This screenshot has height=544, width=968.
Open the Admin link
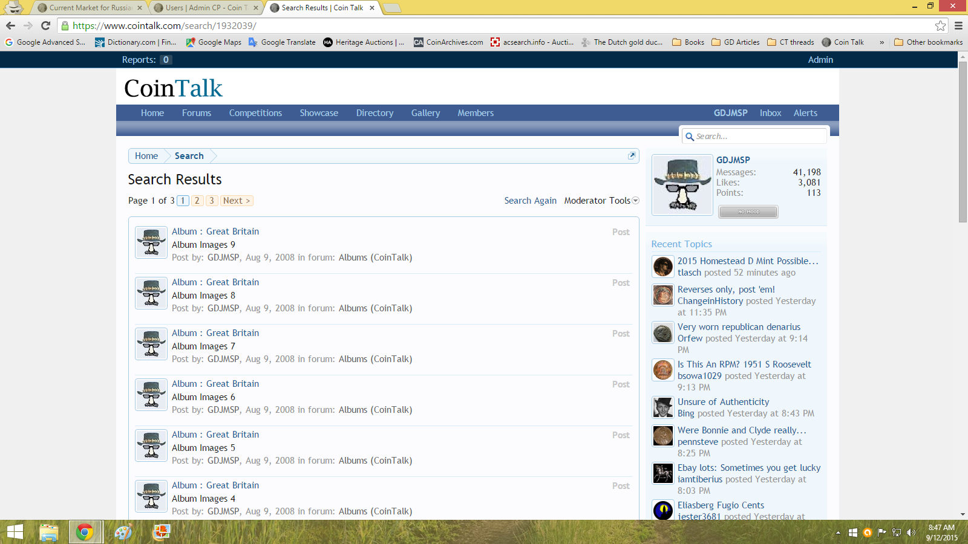820,60
